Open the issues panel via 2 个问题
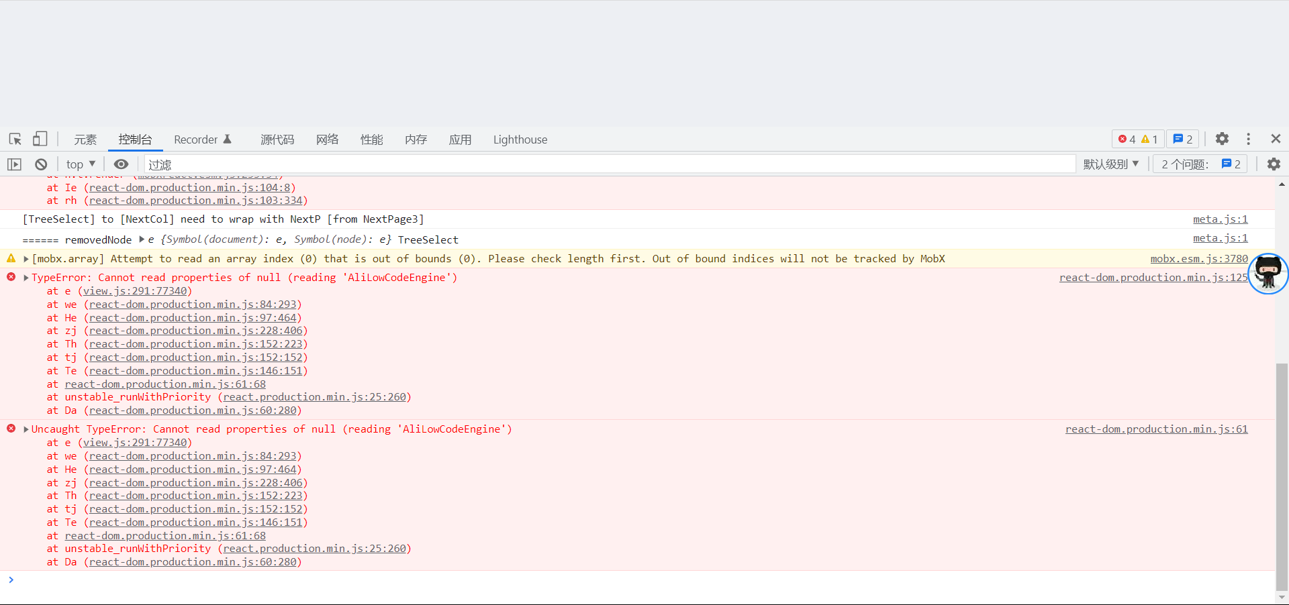Viewport: 1289px width, 605px height. tap(1199, 164)
